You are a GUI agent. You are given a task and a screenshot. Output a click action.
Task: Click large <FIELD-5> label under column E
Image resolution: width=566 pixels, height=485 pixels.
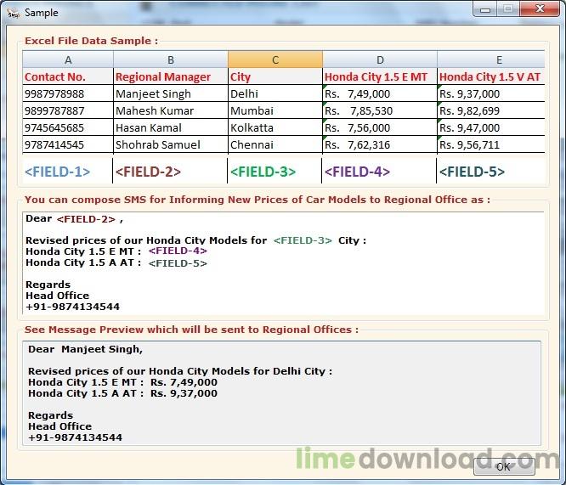click(472, 172)
